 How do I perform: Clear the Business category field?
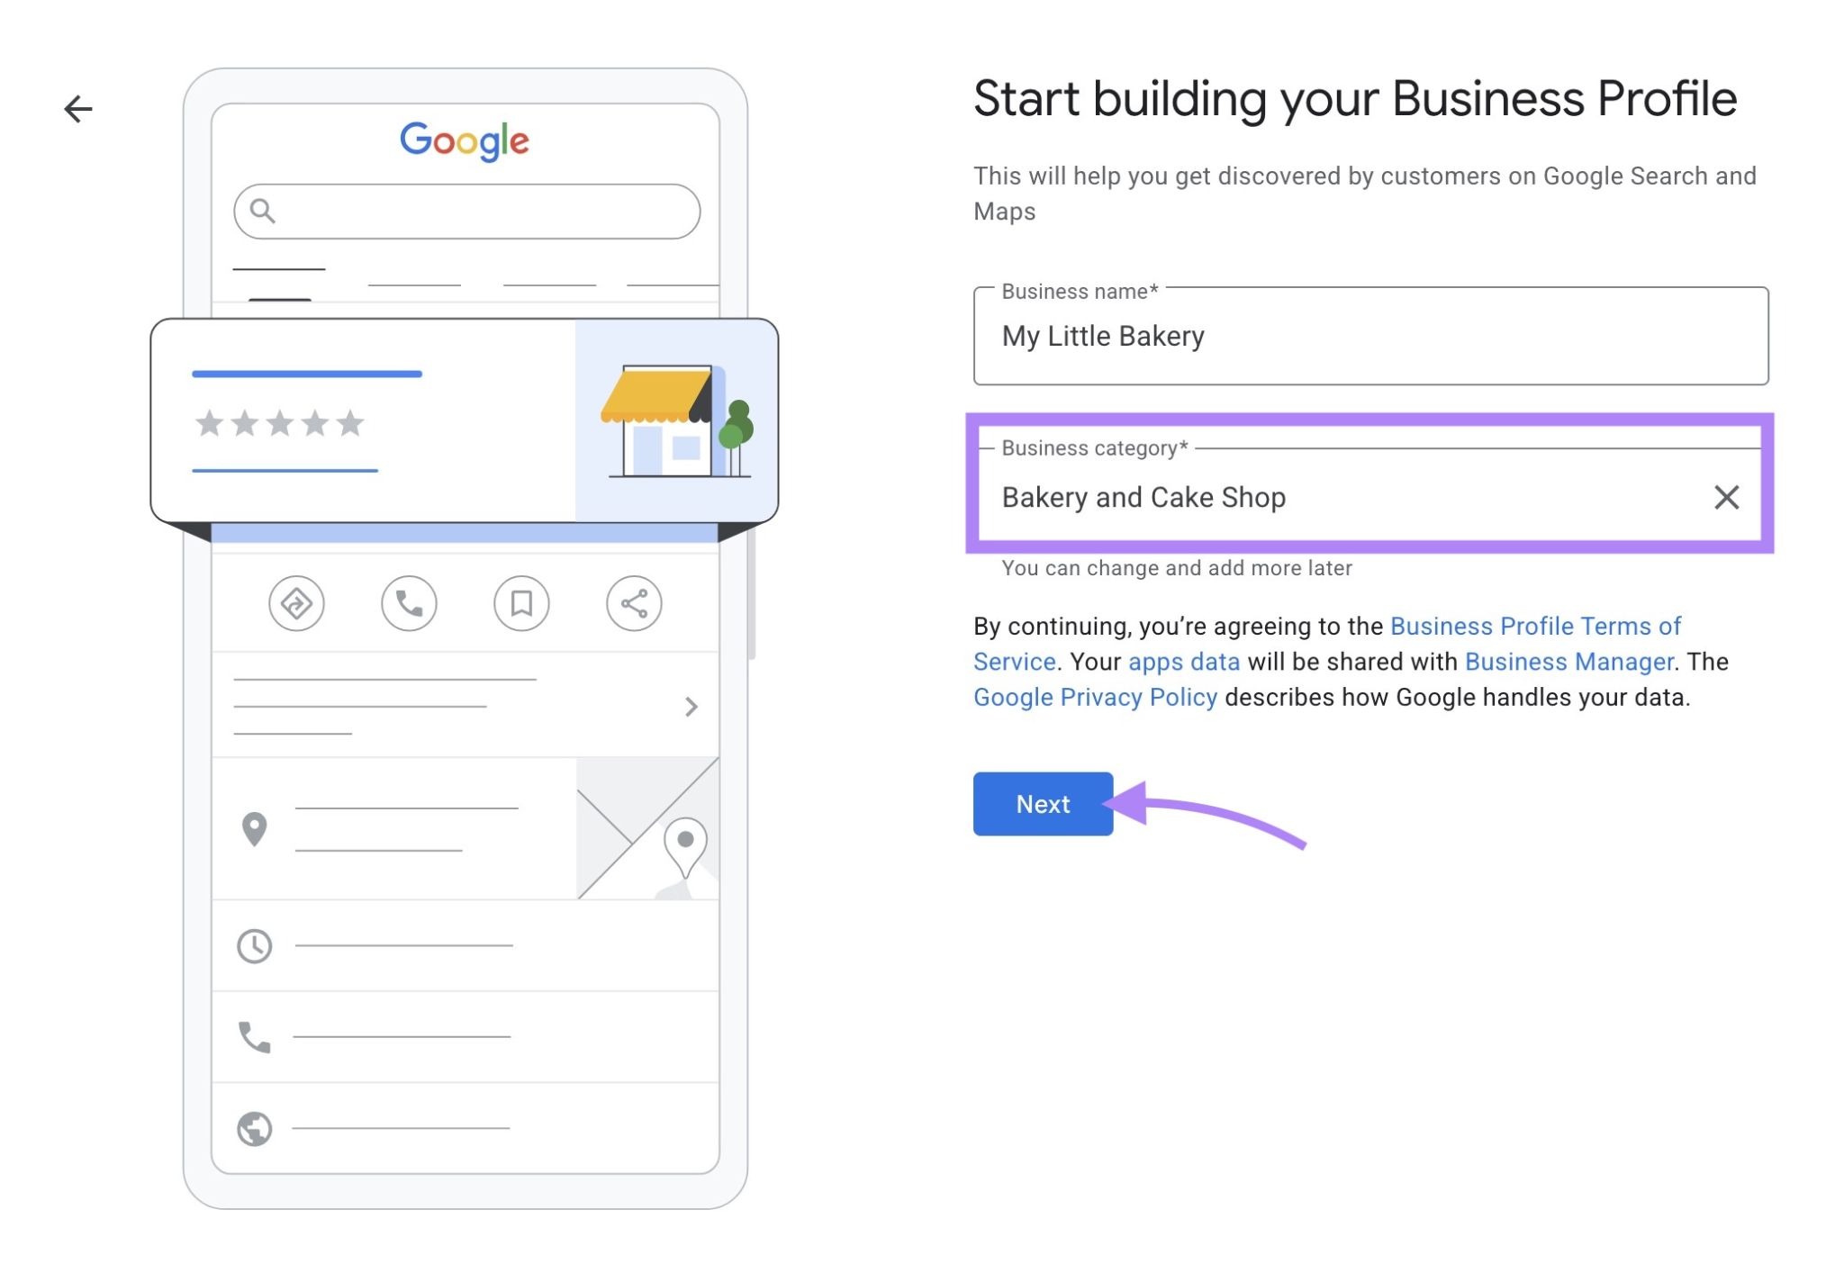1725,497
